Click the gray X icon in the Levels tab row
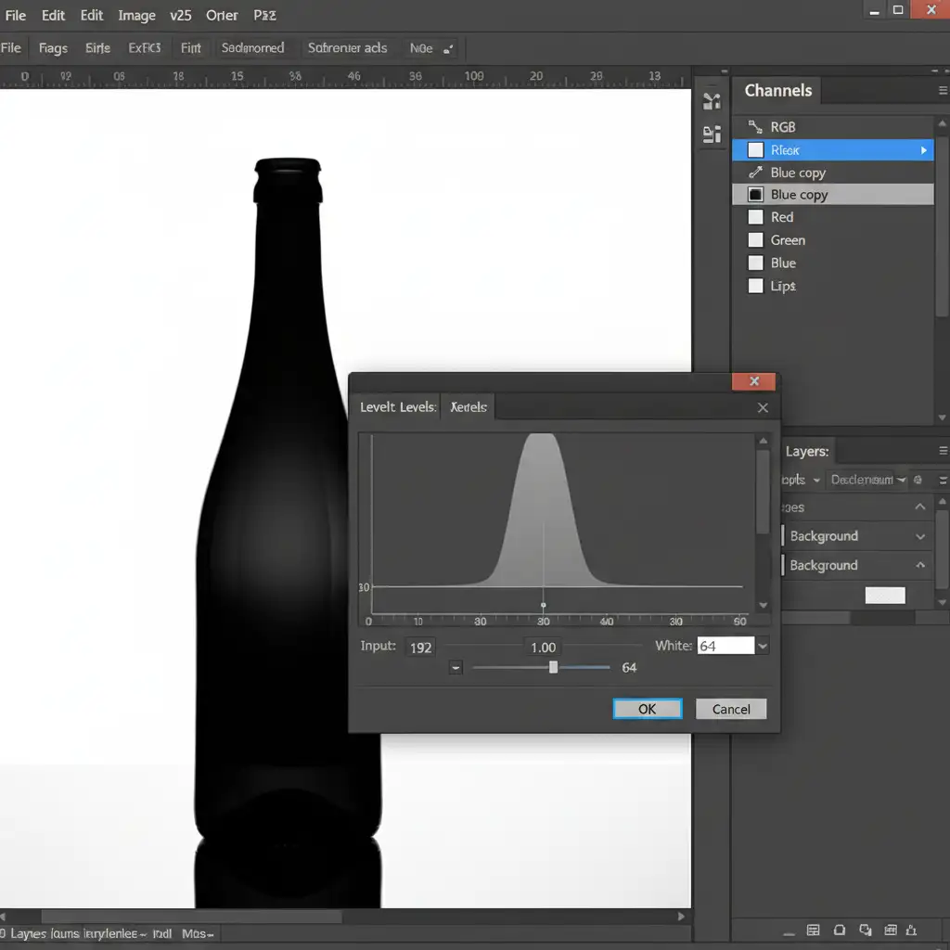950x950 pixels. click(x=763, y=407)
